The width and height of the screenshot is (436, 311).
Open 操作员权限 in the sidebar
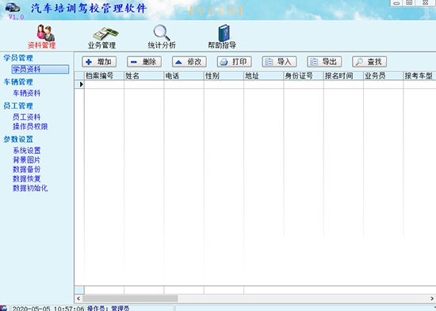click(x=30, y=127)
